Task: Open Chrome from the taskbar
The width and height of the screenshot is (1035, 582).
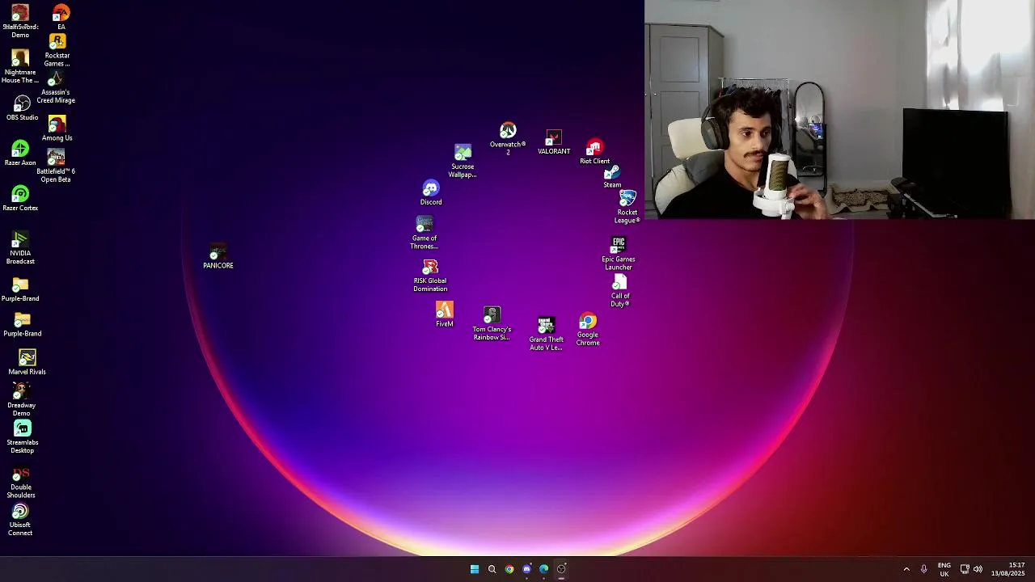Action: click(509, 569)
